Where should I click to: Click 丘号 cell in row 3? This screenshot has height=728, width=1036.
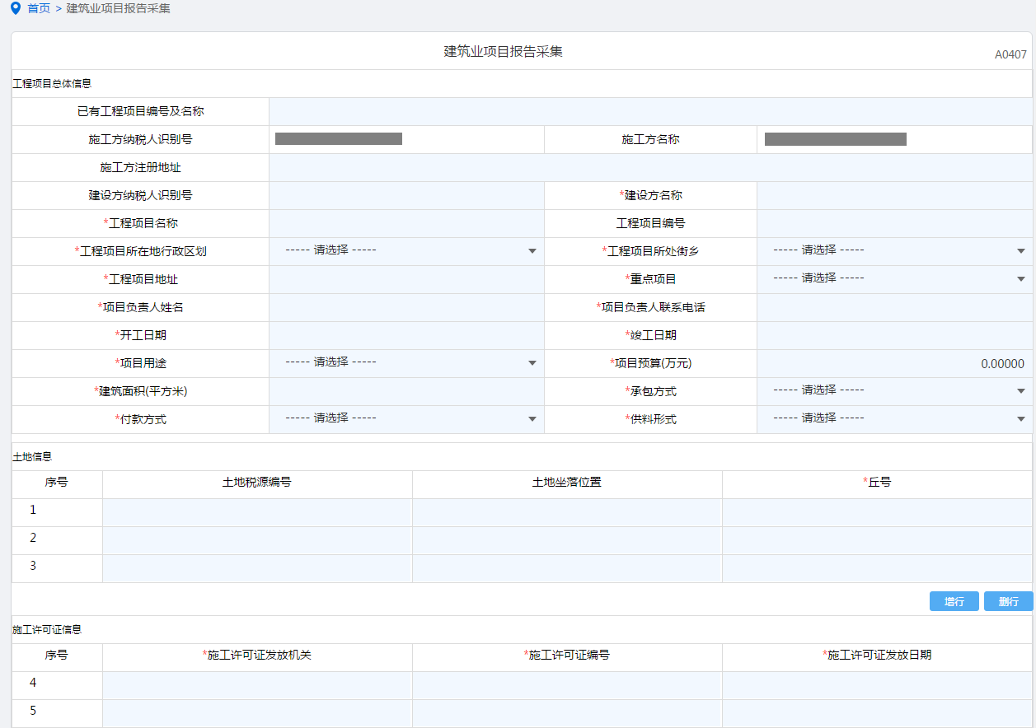click(x=877, y=569)
